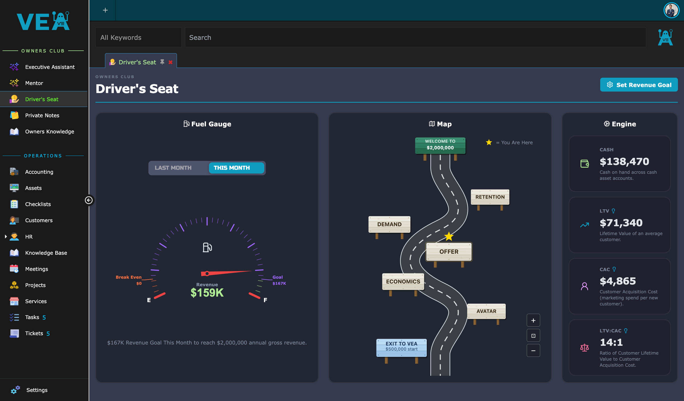The image size is (684, 401).
Task: Open a new tab with plus button
Action: tap(105, 10)
